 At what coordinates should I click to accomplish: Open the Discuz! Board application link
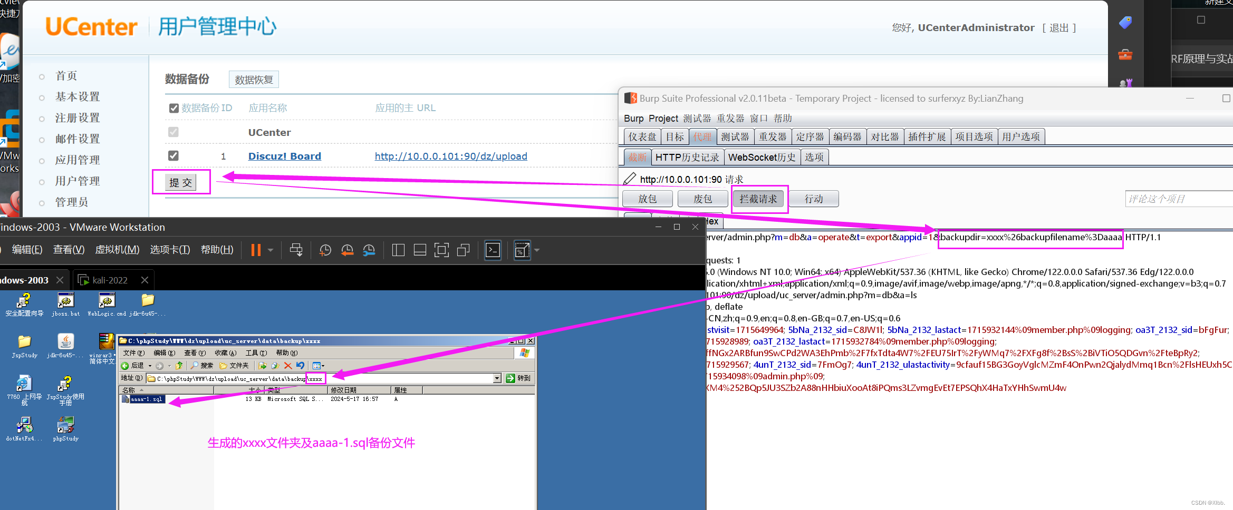click(x=285, y=156)
